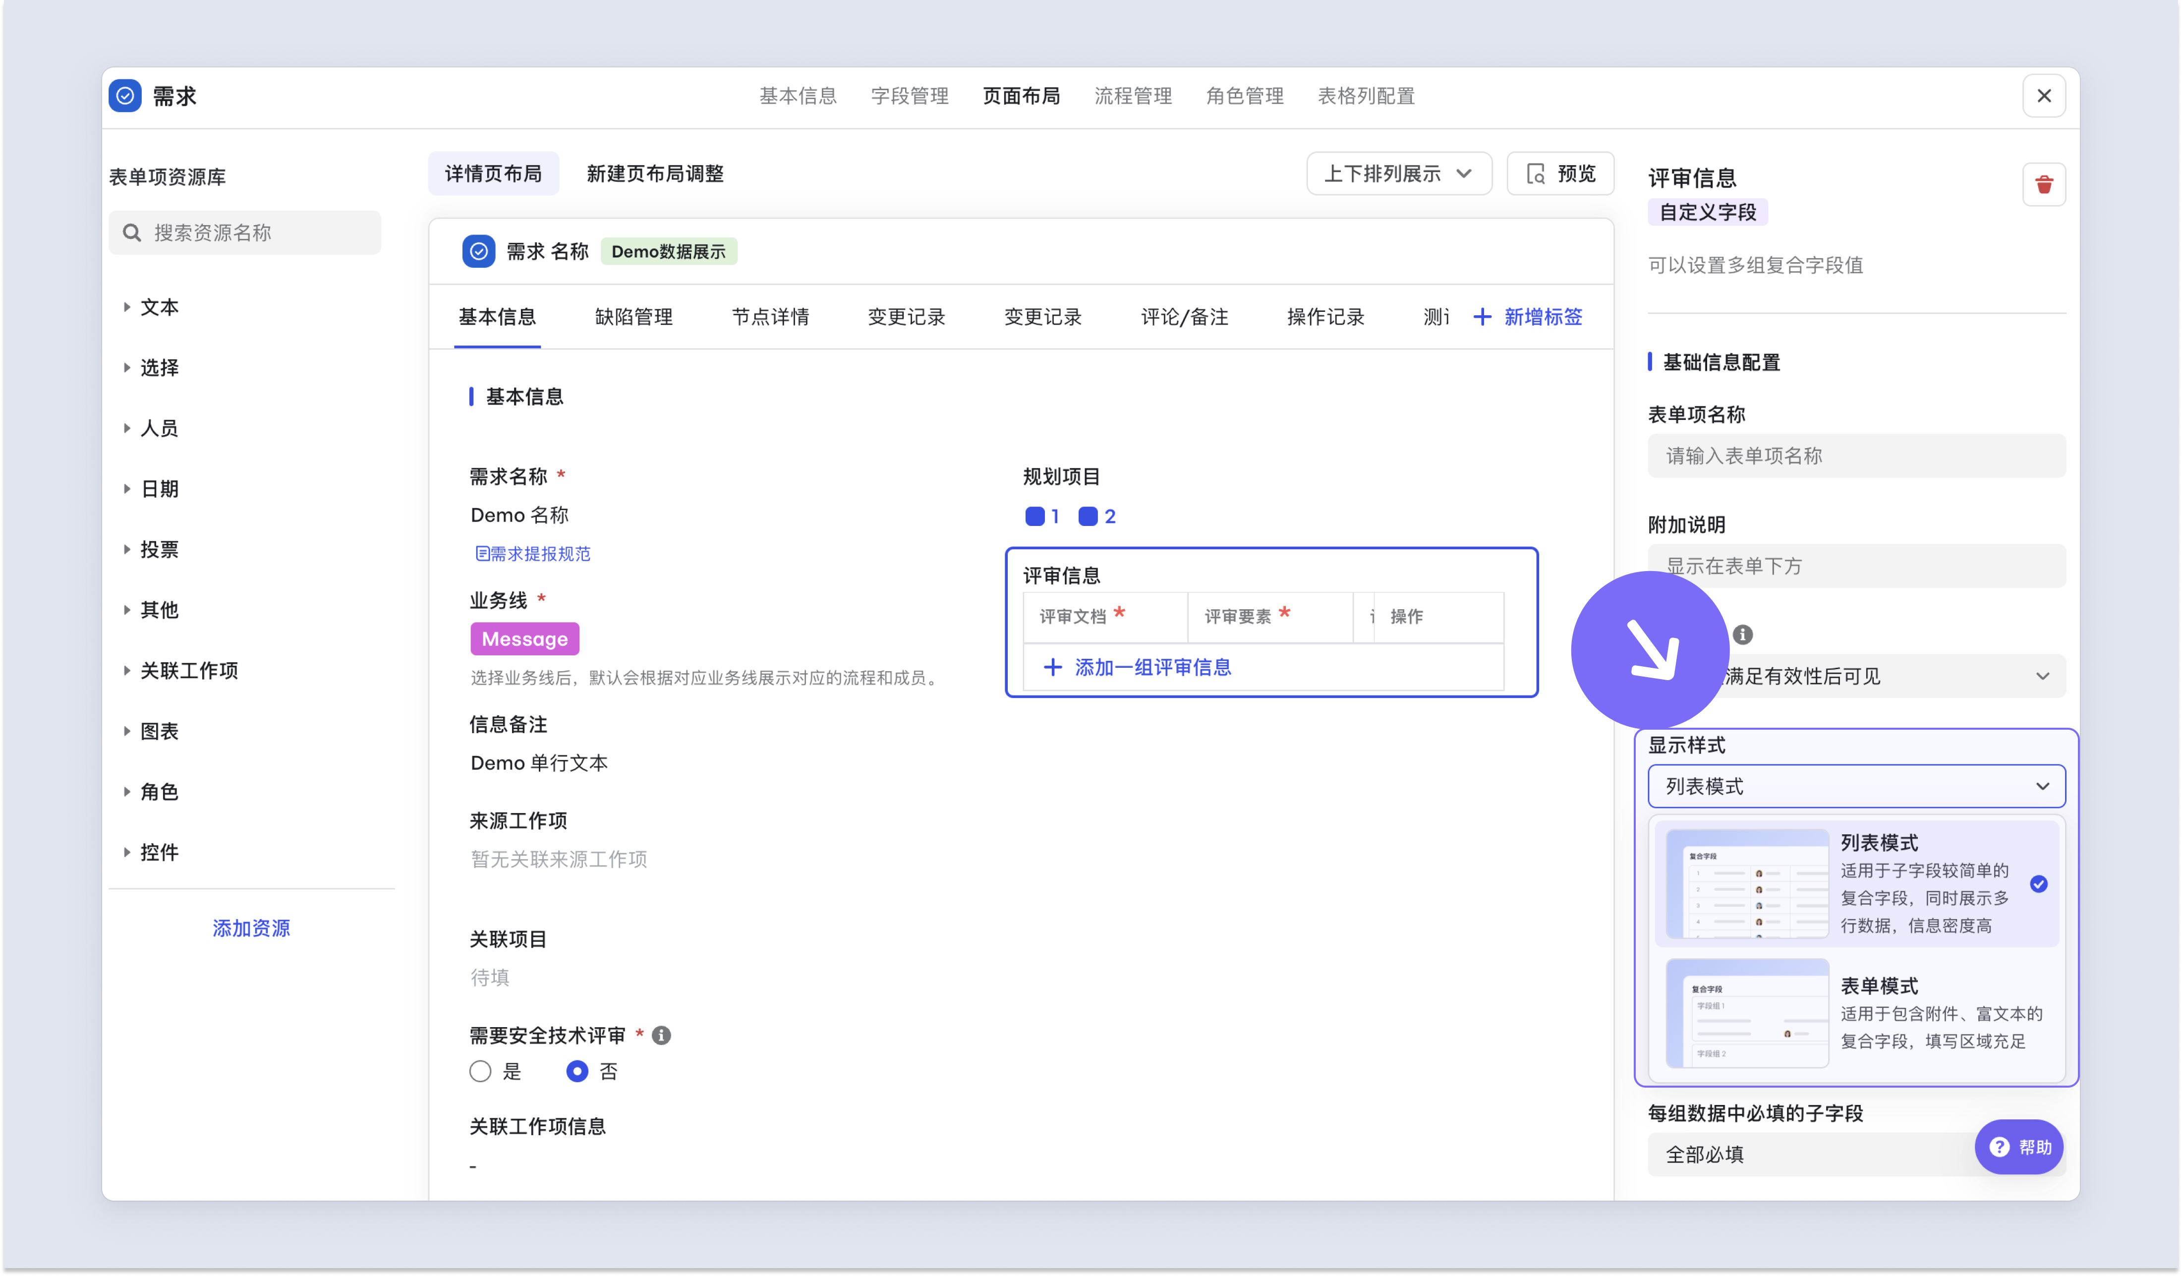Open the 上下排列展示 layout dropdown

click(1399, 174)
